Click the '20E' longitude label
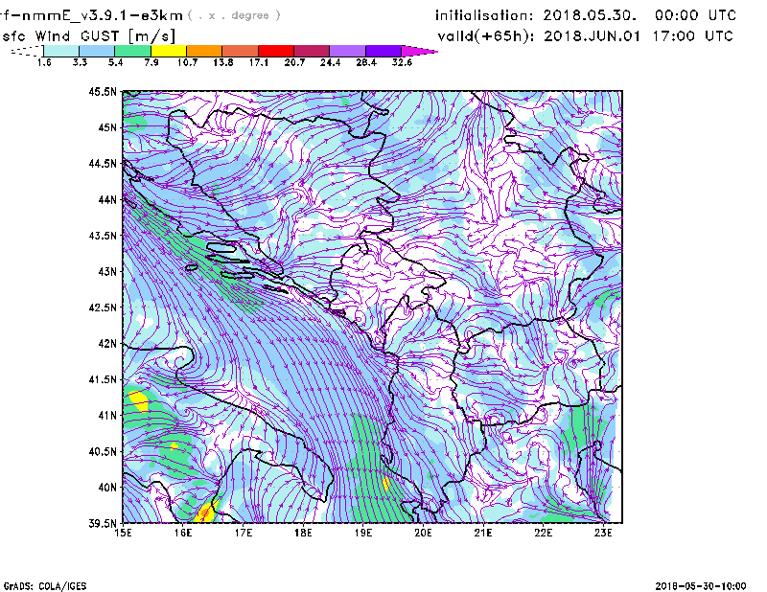 423,533
